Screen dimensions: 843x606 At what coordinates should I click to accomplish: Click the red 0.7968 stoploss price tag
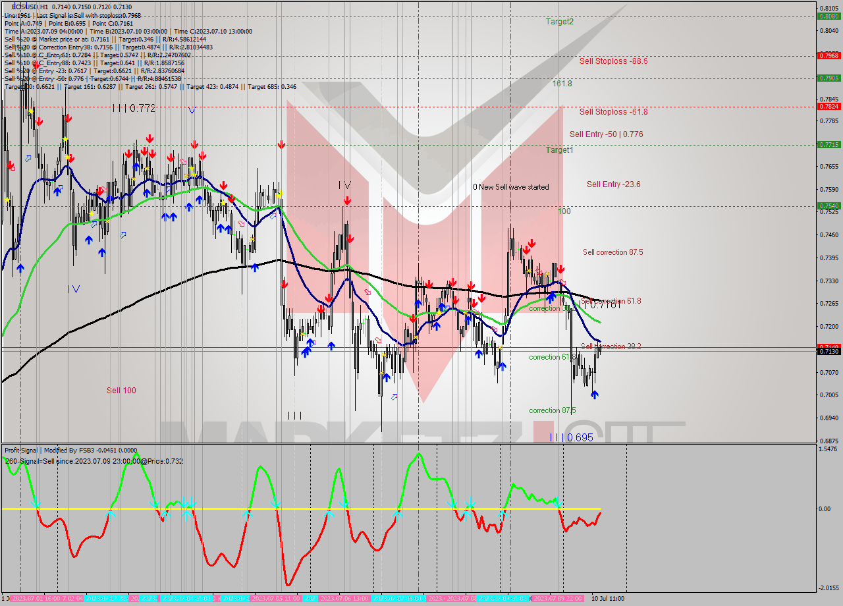tap(828, 55)
